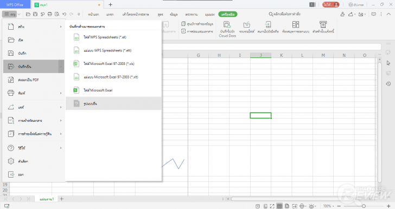Choose the highlighted other formats option

point(113,103)
